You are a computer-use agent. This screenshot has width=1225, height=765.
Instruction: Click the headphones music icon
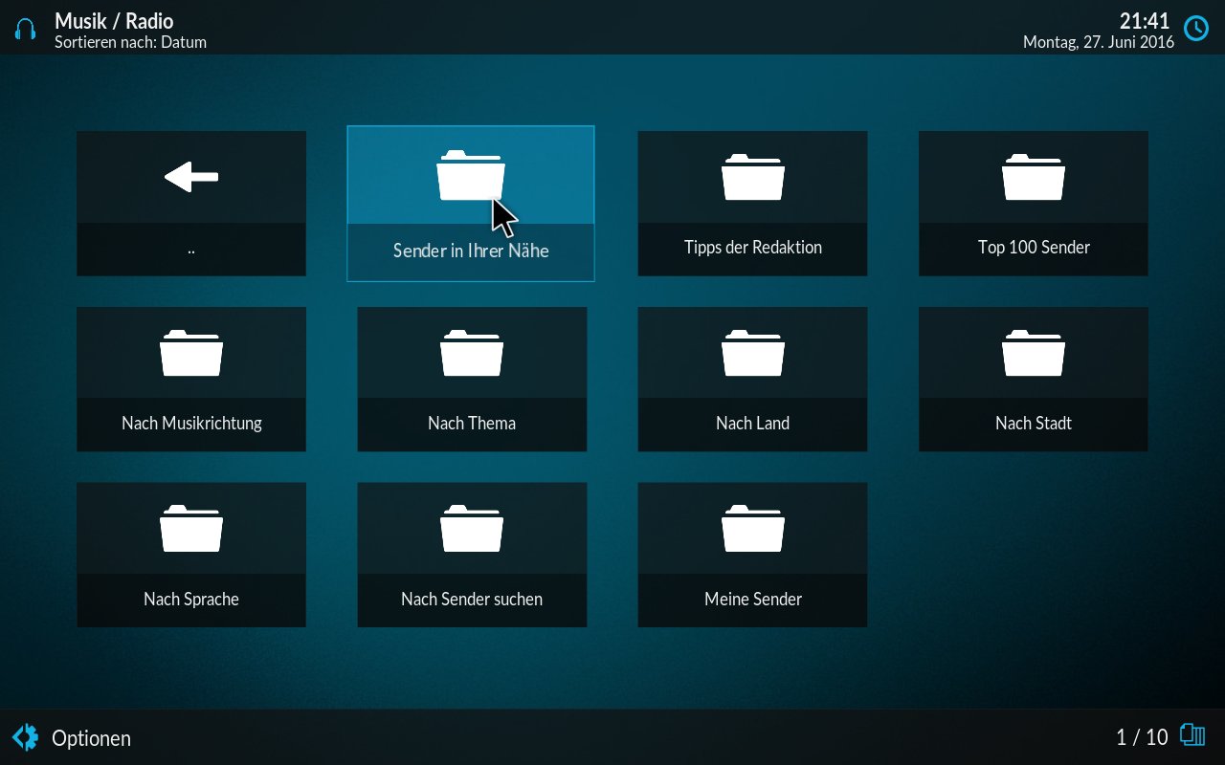(26, 29)
